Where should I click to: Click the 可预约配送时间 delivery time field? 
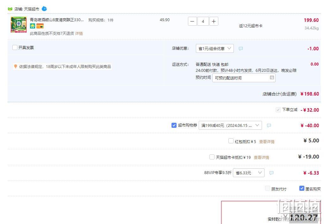coord(244,78)
